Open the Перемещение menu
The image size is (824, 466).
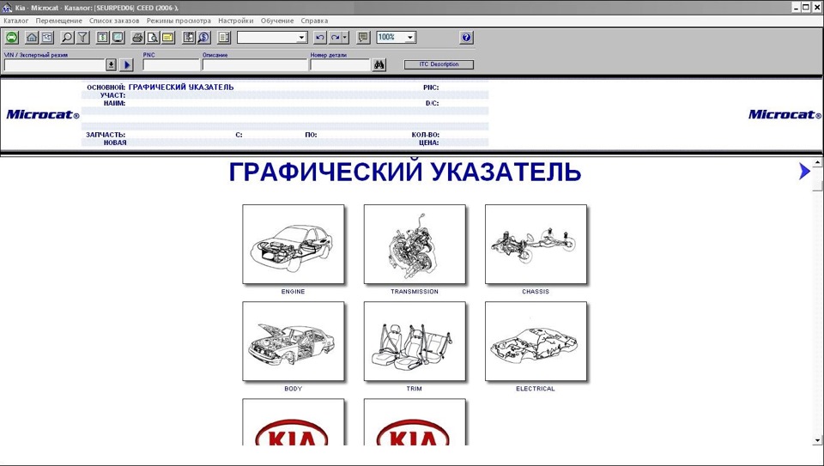[59, 21]
